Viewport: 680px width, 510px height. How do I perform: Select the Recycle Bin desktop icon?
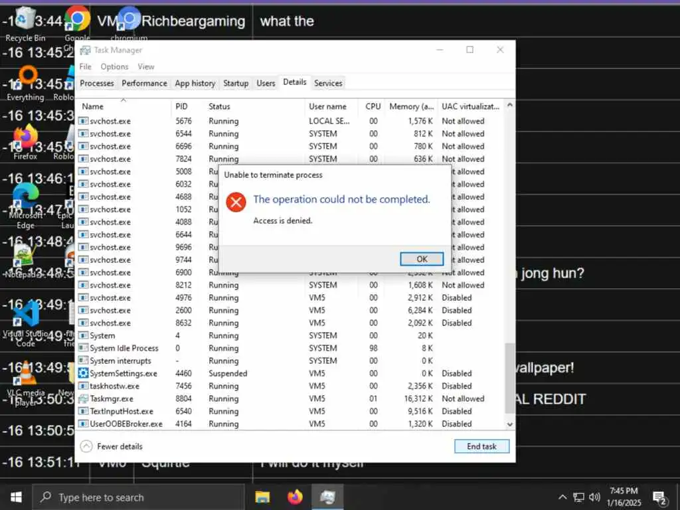click(25, 25)
